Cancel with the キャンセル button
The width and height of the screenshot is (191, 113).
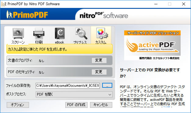(101, 105)
